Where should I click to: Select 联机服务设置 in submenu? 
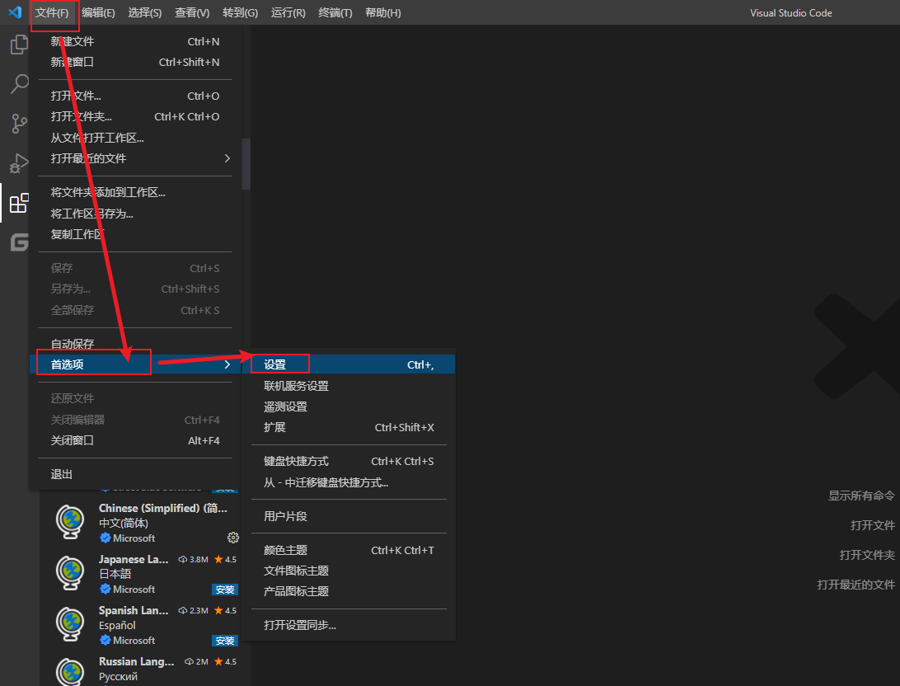(349, 386)
